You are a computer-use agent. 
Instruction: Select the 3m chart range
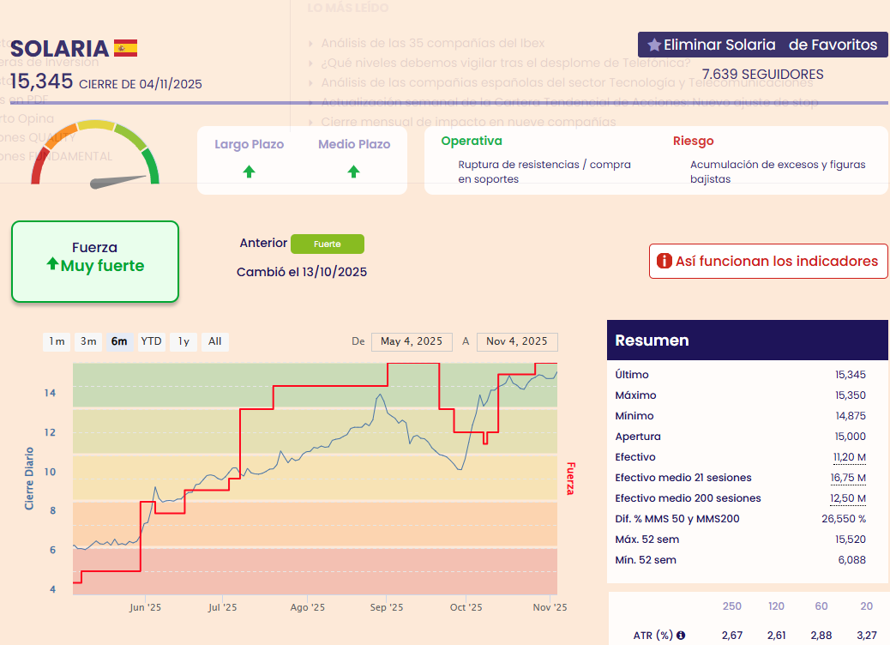tap(88, 342)
